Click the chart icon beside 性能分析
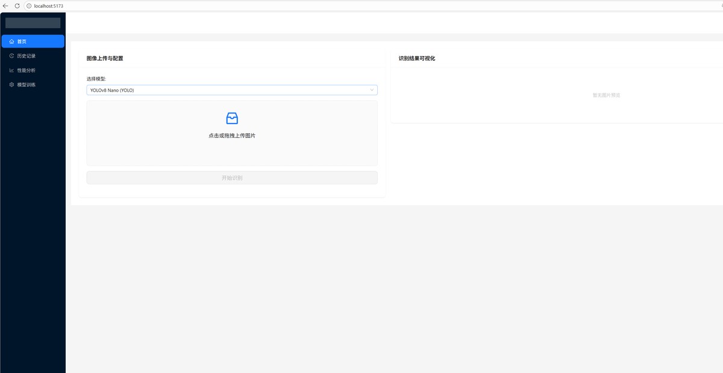Viewport: 723px width, 373px height. point(11,71)
